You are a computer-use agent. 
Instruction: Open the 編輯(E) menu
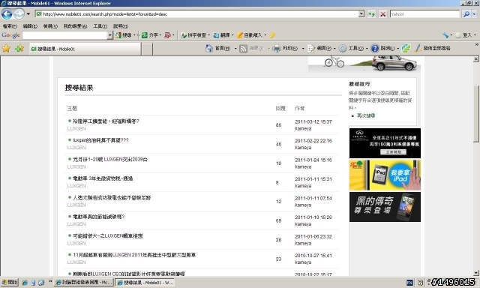click(x=30, y=26)
